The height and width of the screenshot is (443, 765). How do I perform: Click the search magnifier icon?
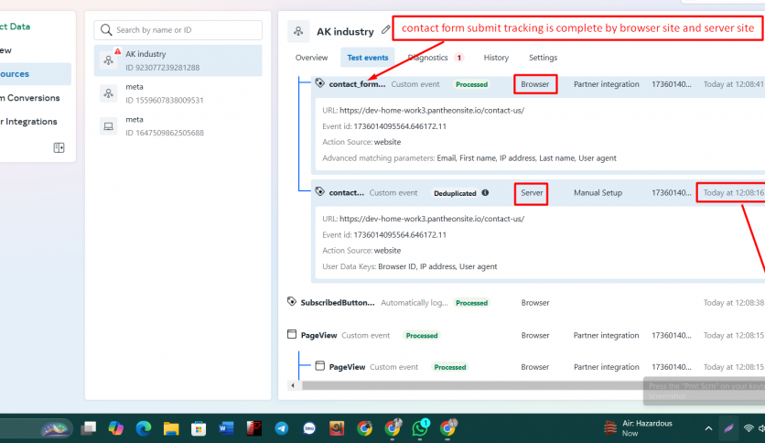coord(106,30)
